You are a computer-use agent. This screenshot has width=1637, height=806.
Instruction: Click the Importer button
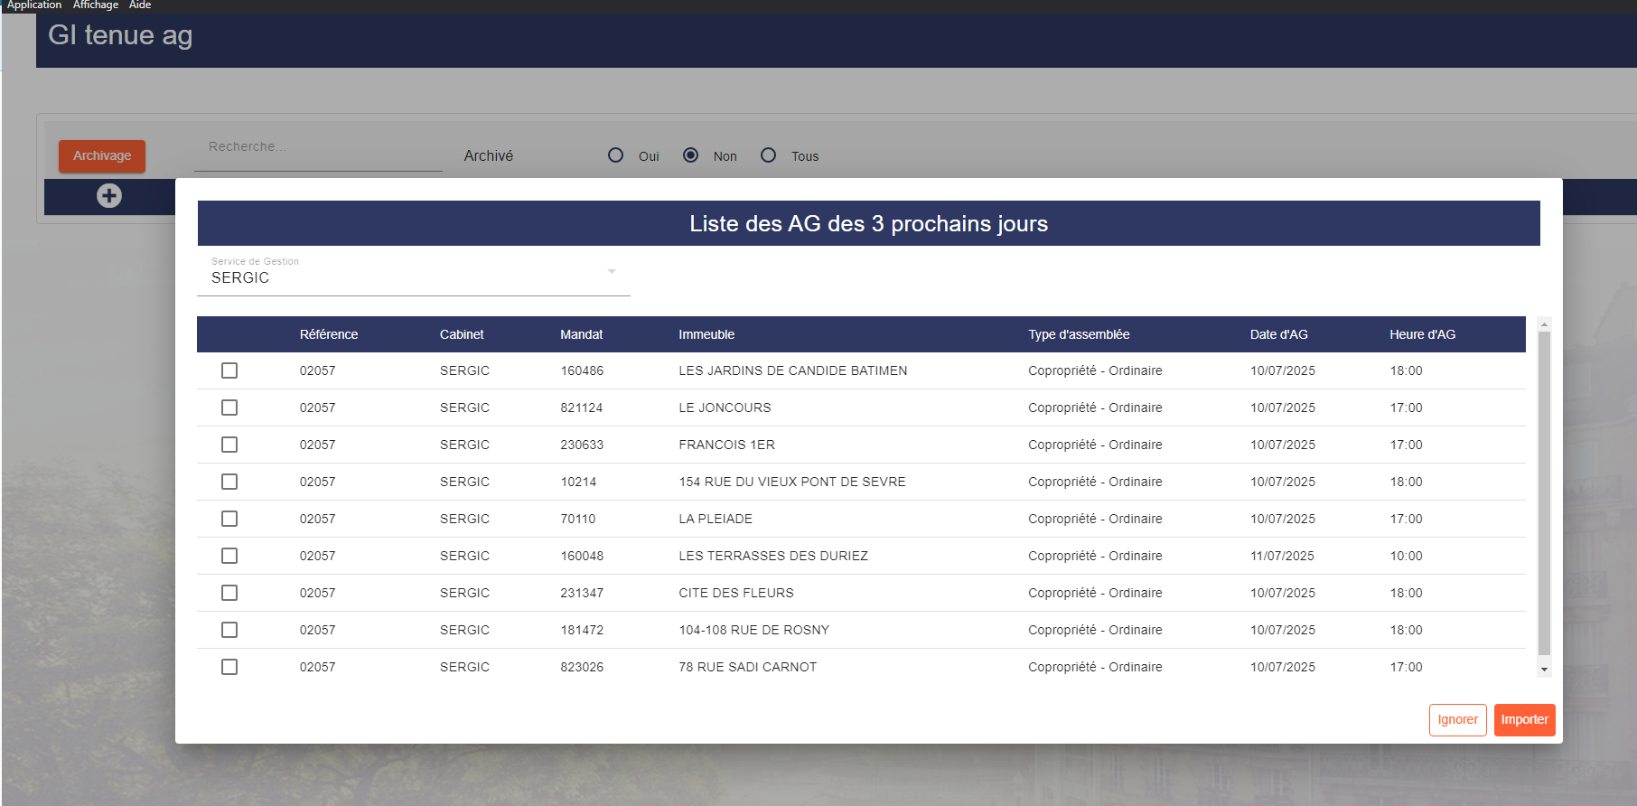(x=1524, y=720)
